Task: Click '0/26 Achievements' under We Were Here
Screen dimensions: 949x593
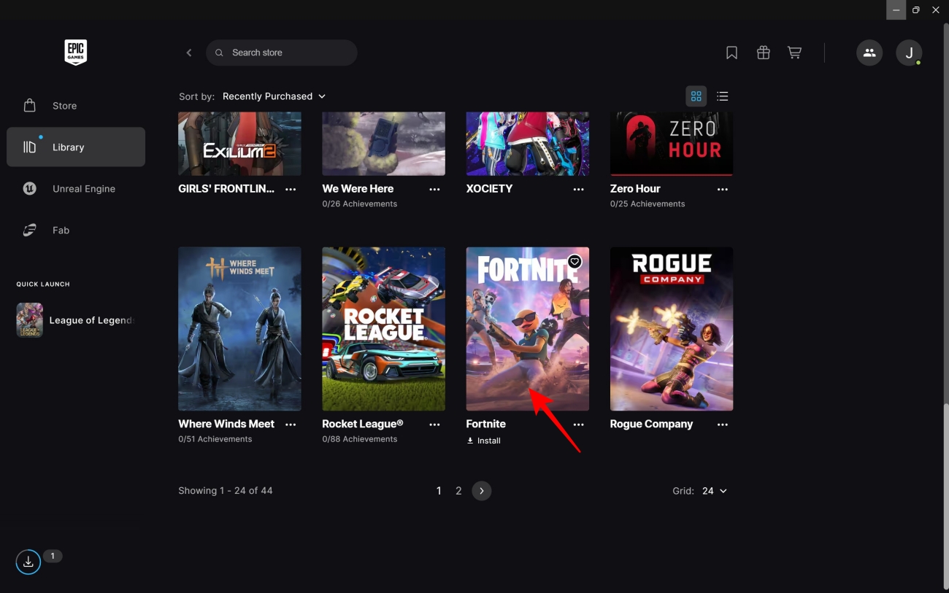Action: (x=360, y=204)
